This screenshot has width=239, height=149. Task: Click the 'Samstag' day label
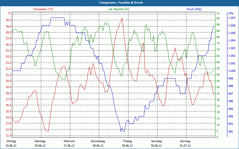coord(157,141)
